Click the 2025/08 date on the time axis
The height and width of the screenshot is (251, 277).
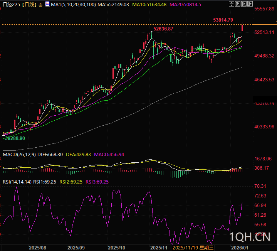coord(38,247)
